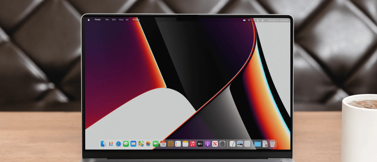Launch Maps from the dock
The width and height of the screenshot is (377, 162).
click(x=141, y=144)
